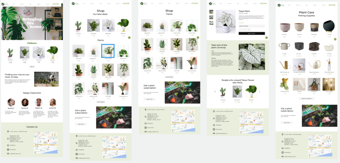The width and height of the screenshot is (340, 163).
Task: Open the 'Choose an option' dropdown for Tessa Plant
Action: click(251, 26)
